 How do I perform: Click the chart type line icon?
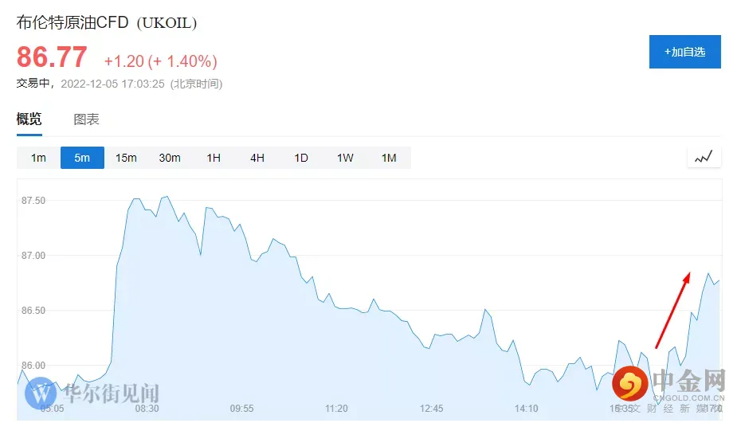(x=704, y=158)
